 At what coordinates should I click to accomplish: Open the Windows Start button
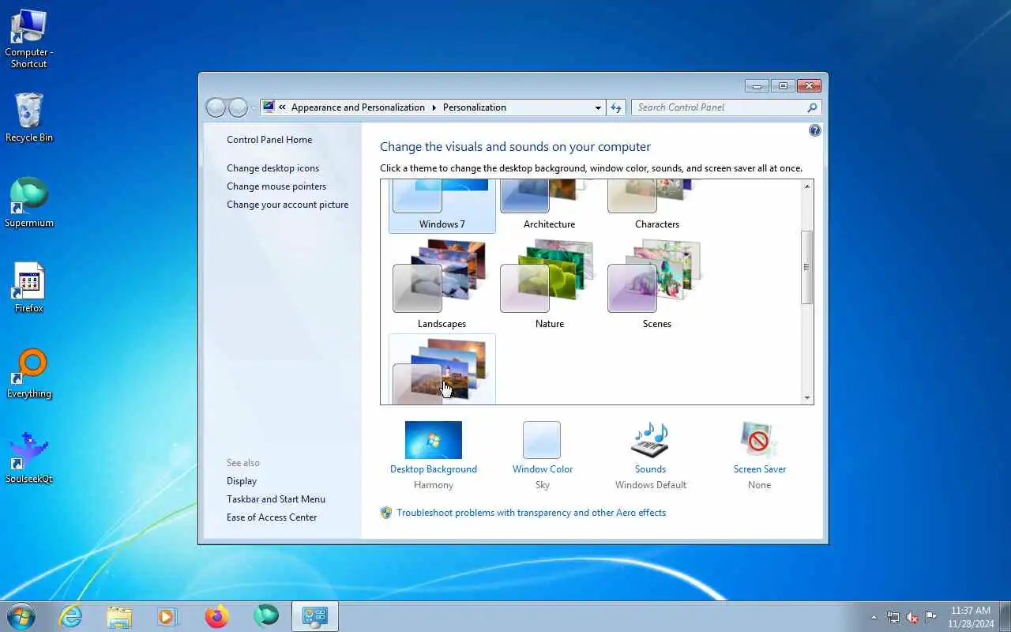(x=21, y=616)
